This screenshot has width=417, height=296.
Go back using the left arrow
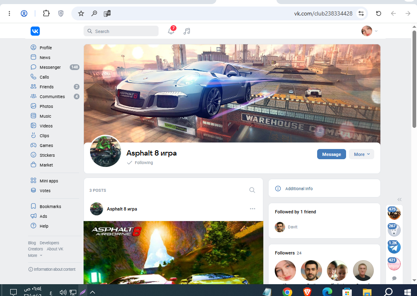[x=393, y=13]
